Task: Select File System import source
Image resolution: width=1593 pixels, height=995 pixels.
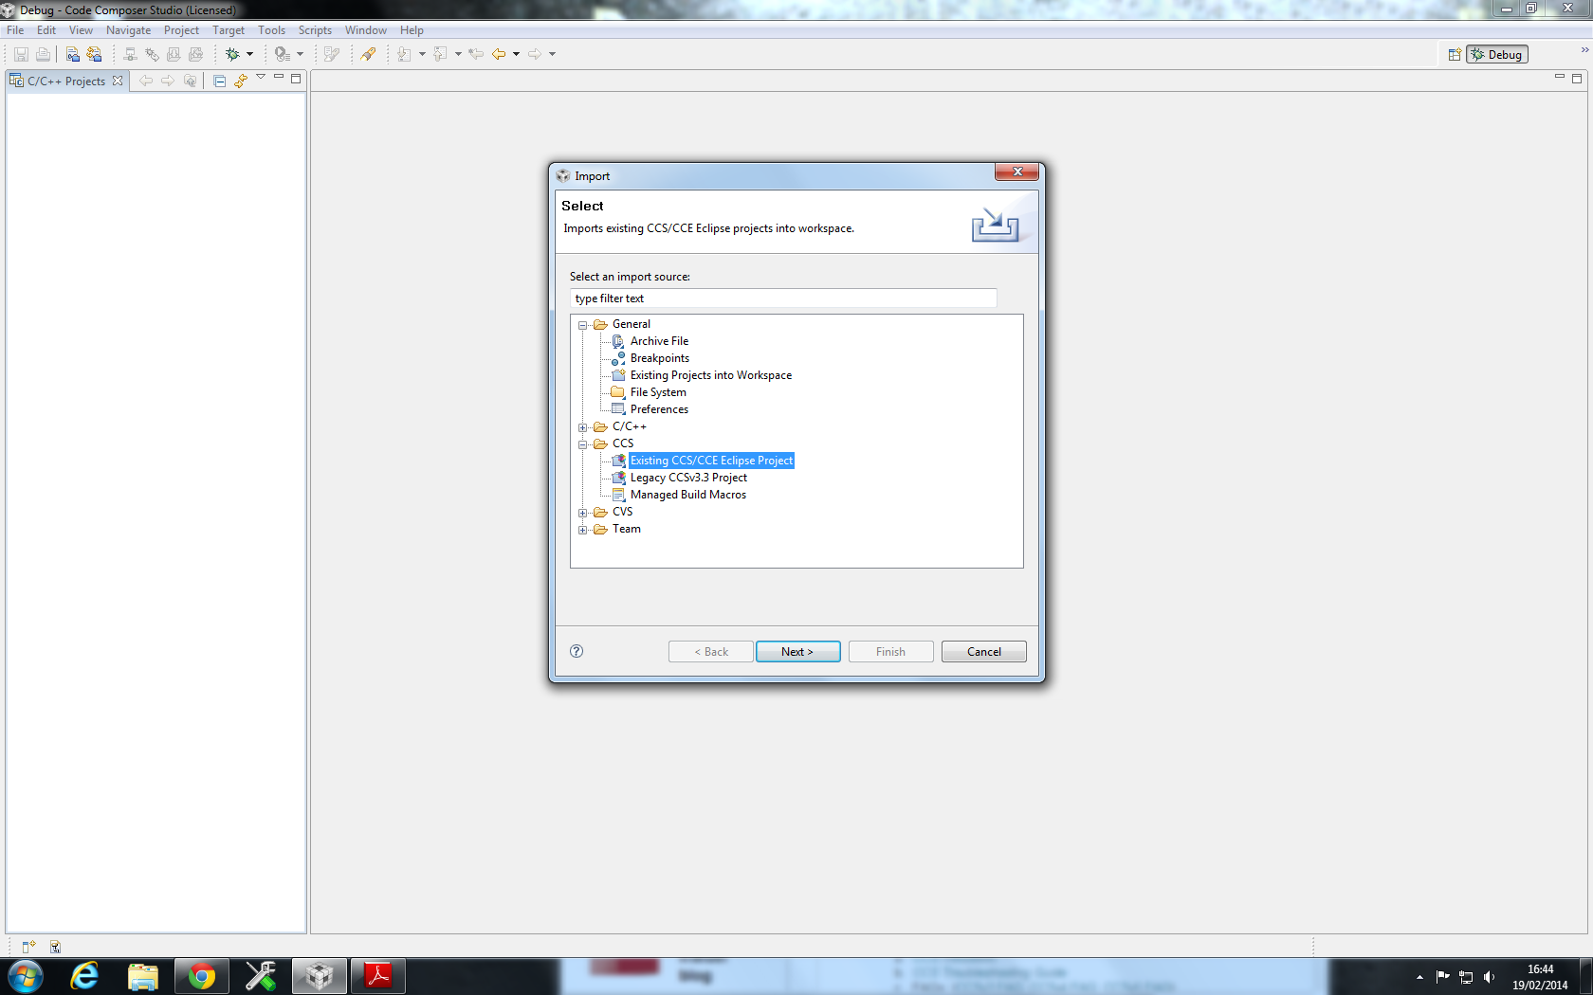Action: coord(658,392)
